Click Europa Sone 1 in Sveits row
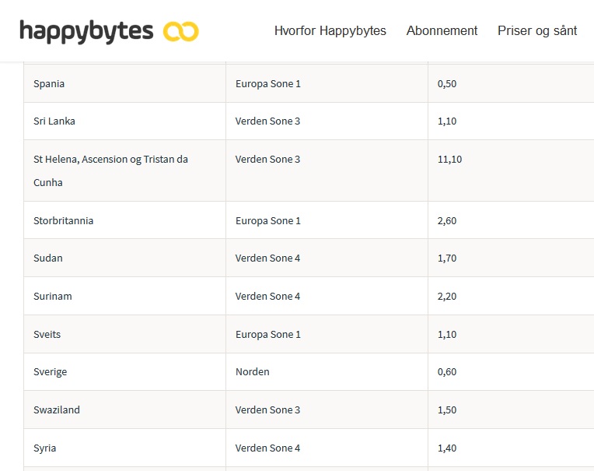The width and height of the screenshot is (594, 471). pos(267,335)
